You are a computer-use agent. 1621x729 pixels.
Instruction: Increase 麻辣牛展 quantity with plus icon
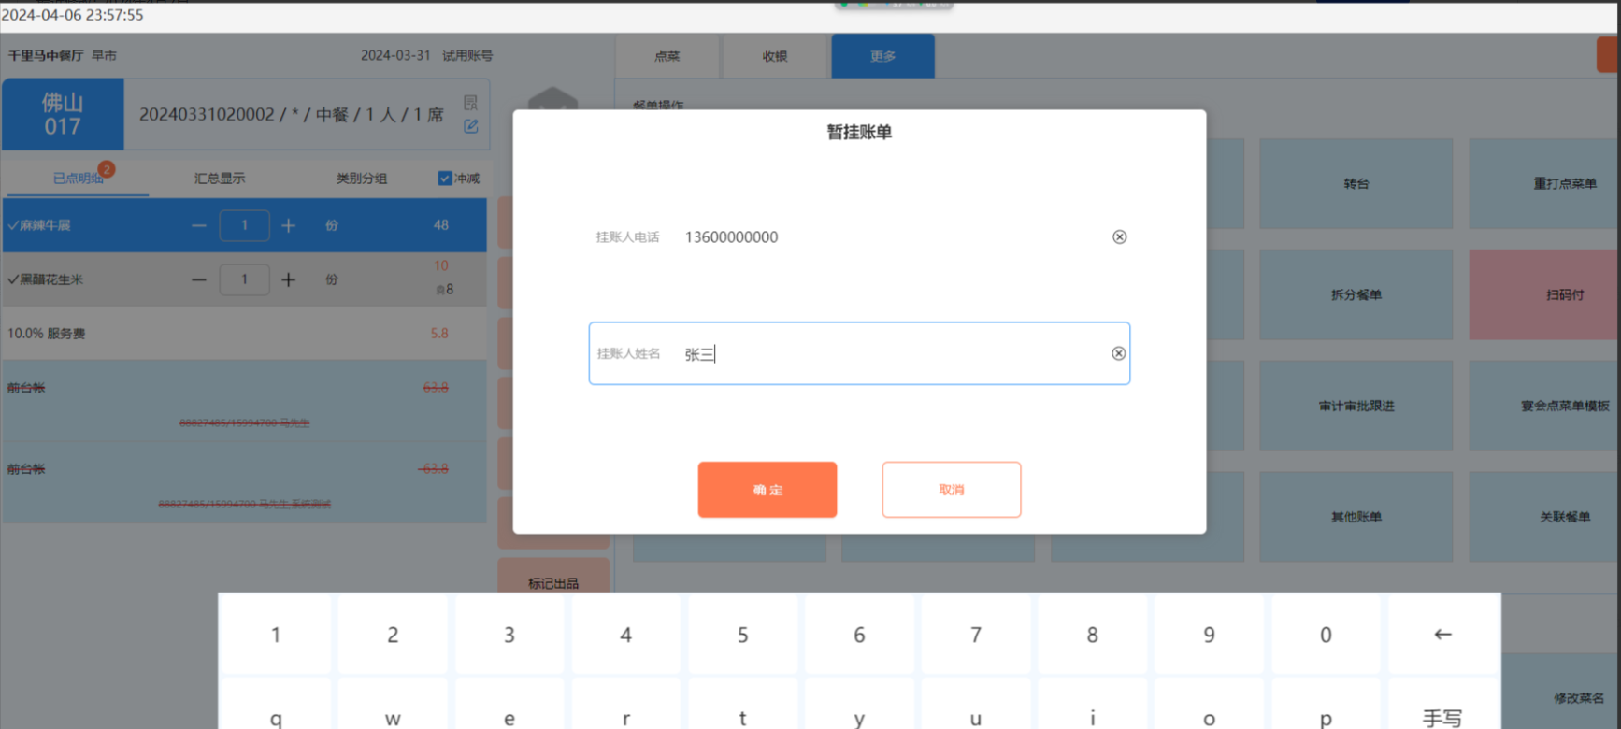click(289, 225)
